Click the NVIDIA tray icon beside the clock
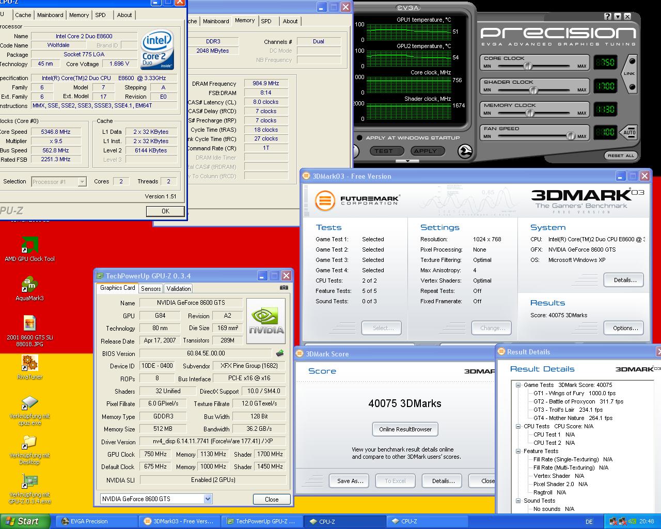The width and height of the screenshot is (661, 529). (x=632, y=522)
